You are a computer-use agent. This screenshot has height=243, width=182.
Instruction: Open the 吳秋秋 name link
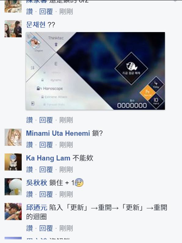[37, 183]
